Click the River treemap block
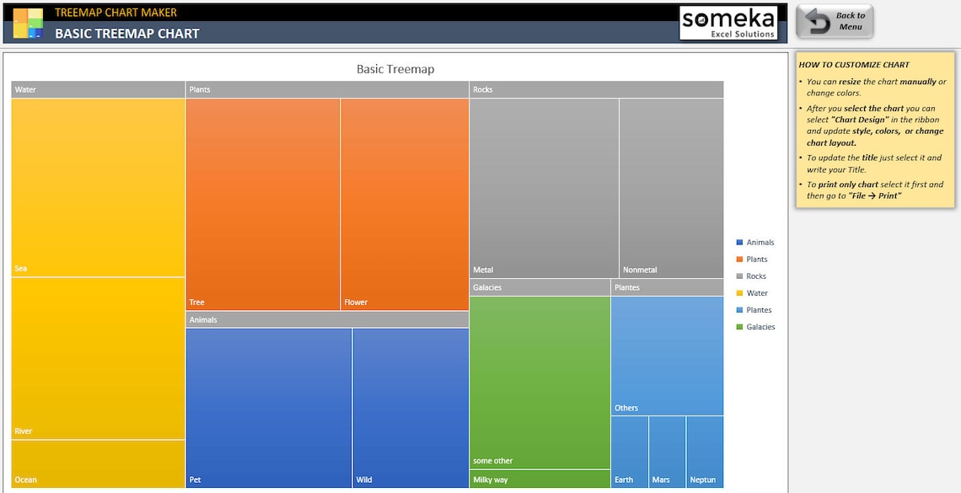The image size is (961, 493). [x=98, y=358]
